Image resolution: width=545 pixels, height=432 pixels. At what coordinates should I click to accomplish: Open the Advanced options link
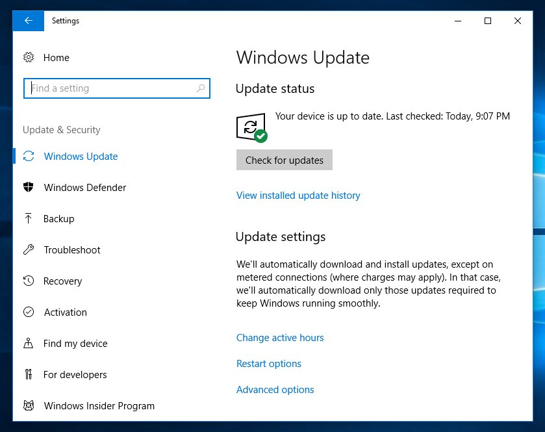pos(275,390)
